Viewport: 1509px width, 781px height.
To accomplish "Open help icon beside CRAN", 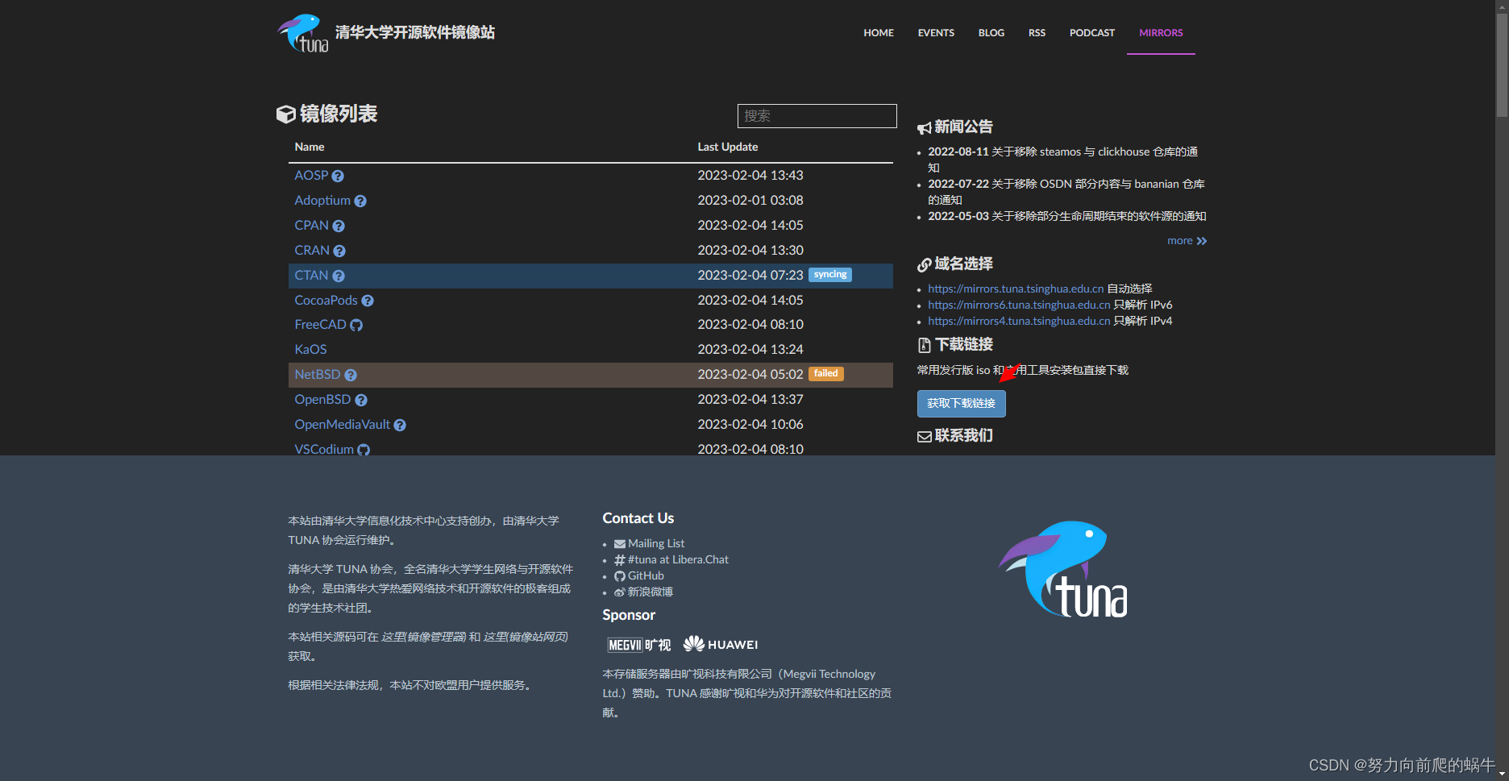I will (x=339, y=251).
